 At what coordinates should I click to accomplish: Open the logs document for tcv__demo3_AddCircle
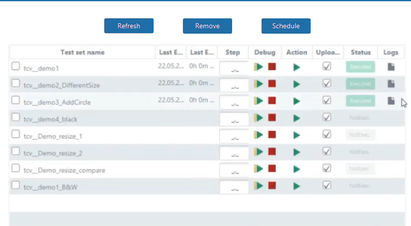(x=391, y=101)
